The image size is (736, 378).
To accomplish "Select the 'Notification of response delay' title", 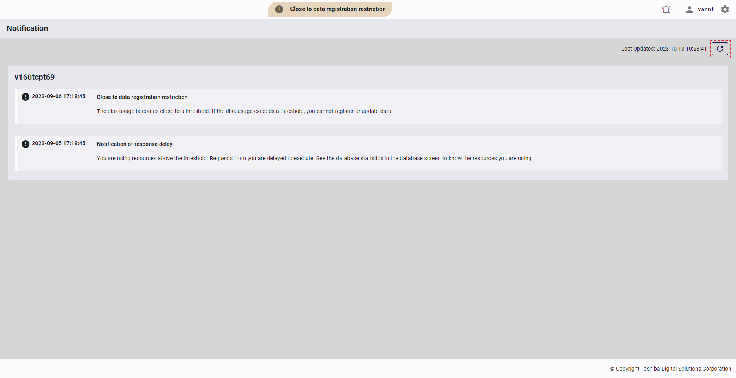I will point(134,144).
